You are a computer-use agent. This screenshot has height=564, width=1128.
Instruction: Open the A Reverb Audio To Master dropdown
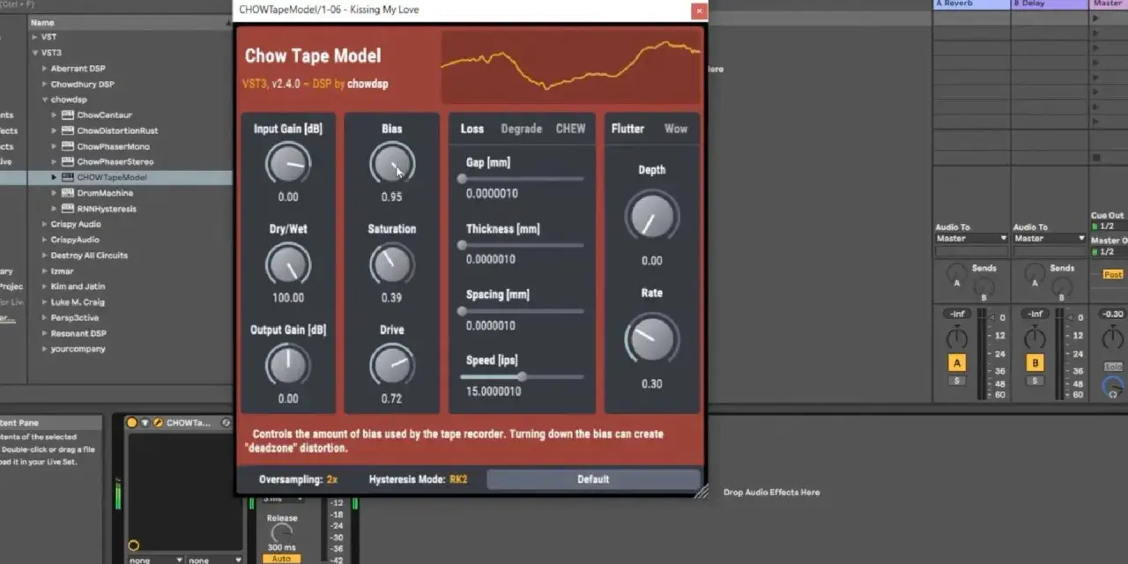[x=971, y=238]
